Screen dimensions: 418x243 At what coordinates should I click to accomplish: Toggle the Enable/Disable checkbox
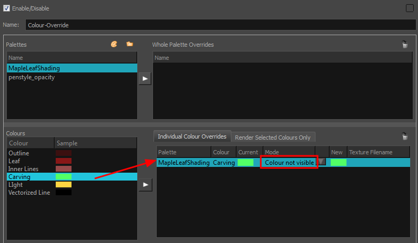[7, 8]
